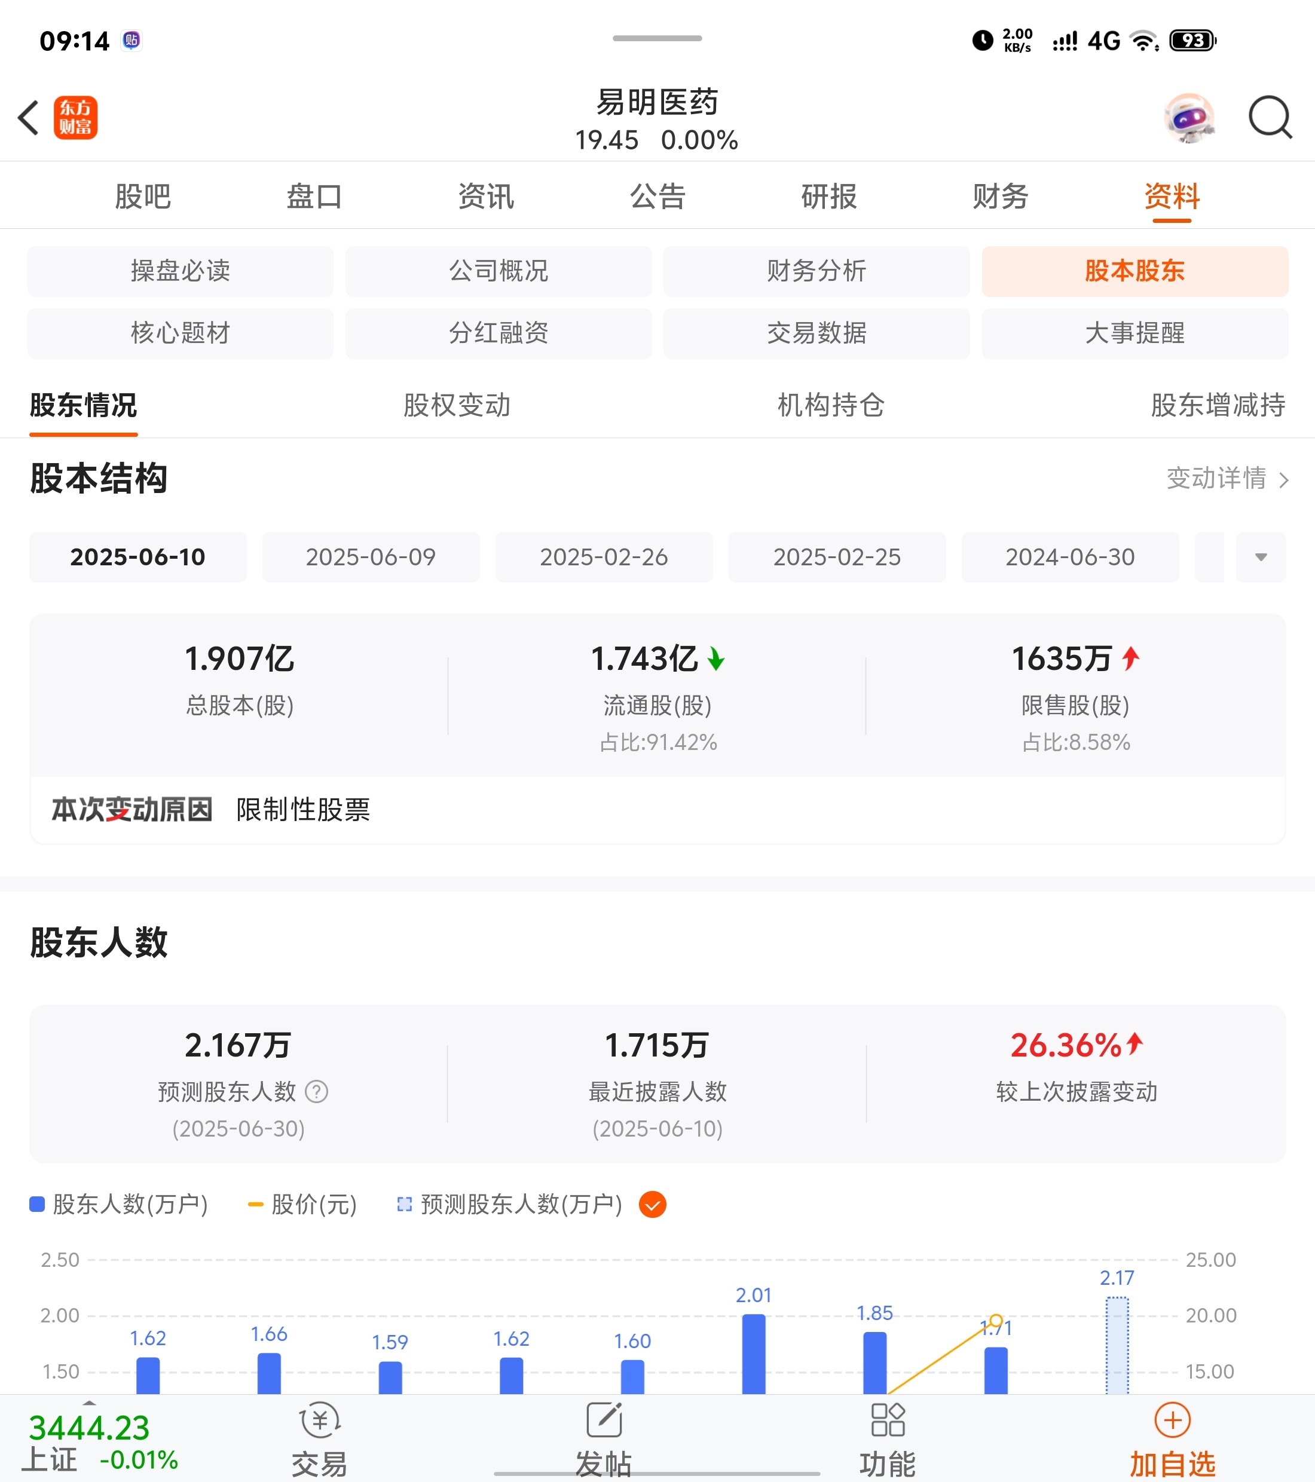Open 操盘必读 section
Viewport: 1315px width, 1482px height.
coord(181,271)
